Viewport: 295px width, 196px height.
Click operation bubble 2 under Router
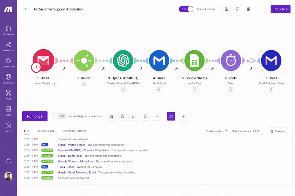coord(84,84)
